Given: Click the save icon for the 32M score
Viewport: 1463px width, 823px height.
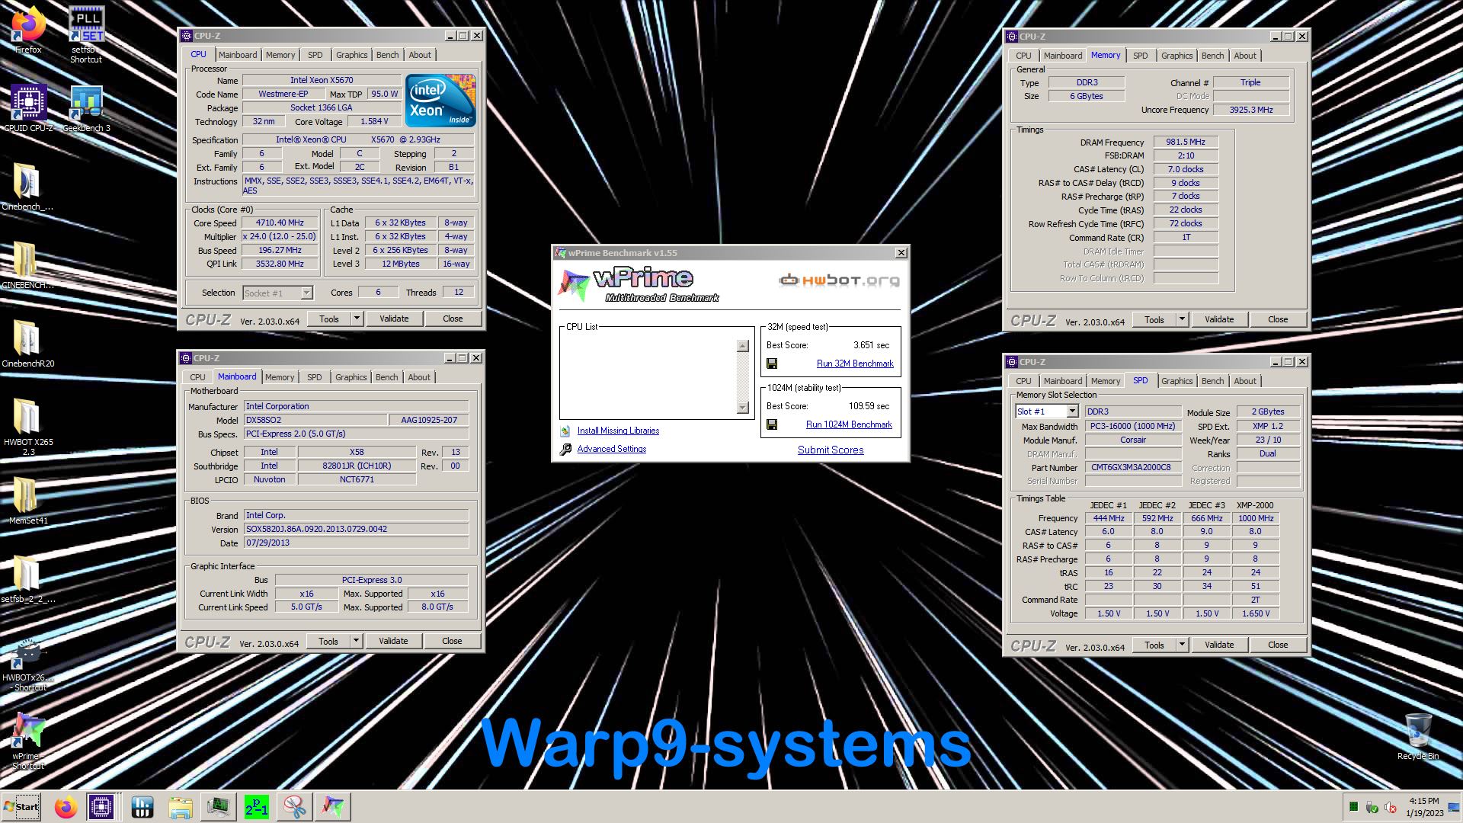Looking at the screenshot, I should 772,364.
